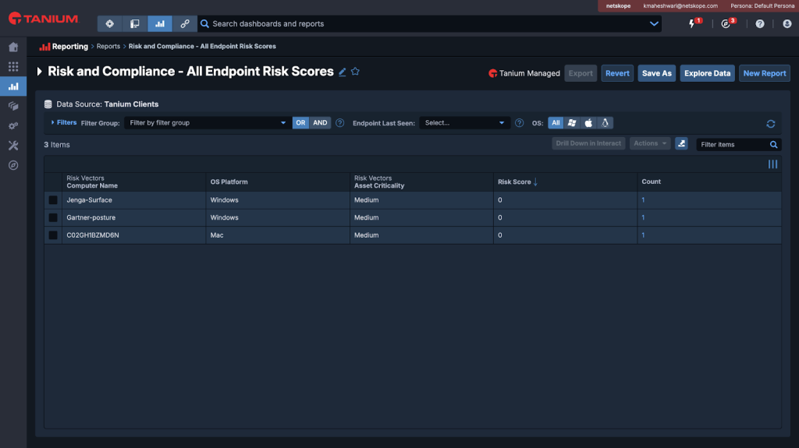Open column customization icon above table
799x448 pixels.
click(772, 164)
